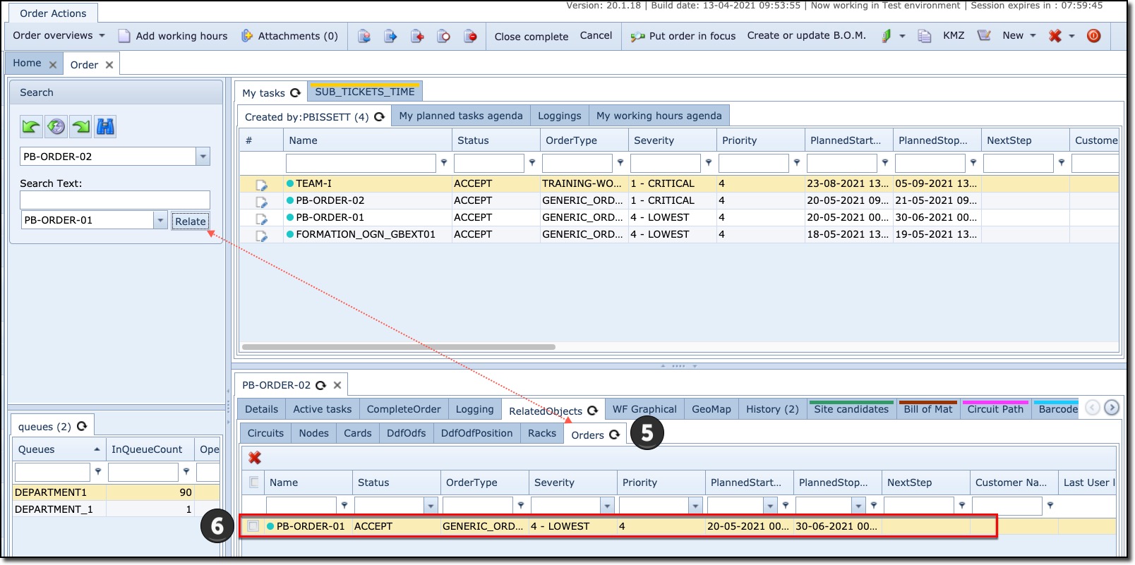Click the green back arrow in Search panel

point(30,127)
